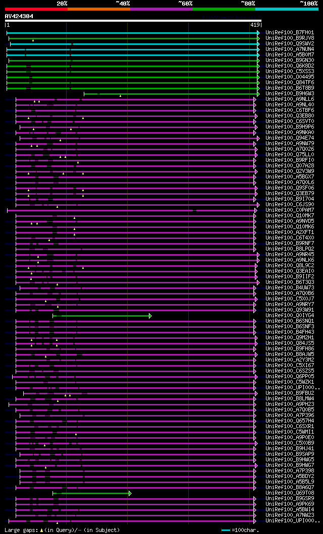Click the cyan ~100% identity legend segment
Image resolution: width=323 pixels, height=534 pixels.
287,9
